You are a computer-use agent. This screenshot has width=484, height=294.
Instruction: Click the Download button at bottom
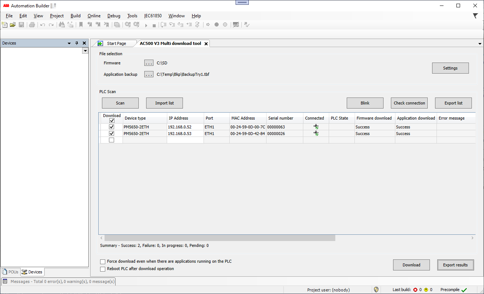(411, 265)
